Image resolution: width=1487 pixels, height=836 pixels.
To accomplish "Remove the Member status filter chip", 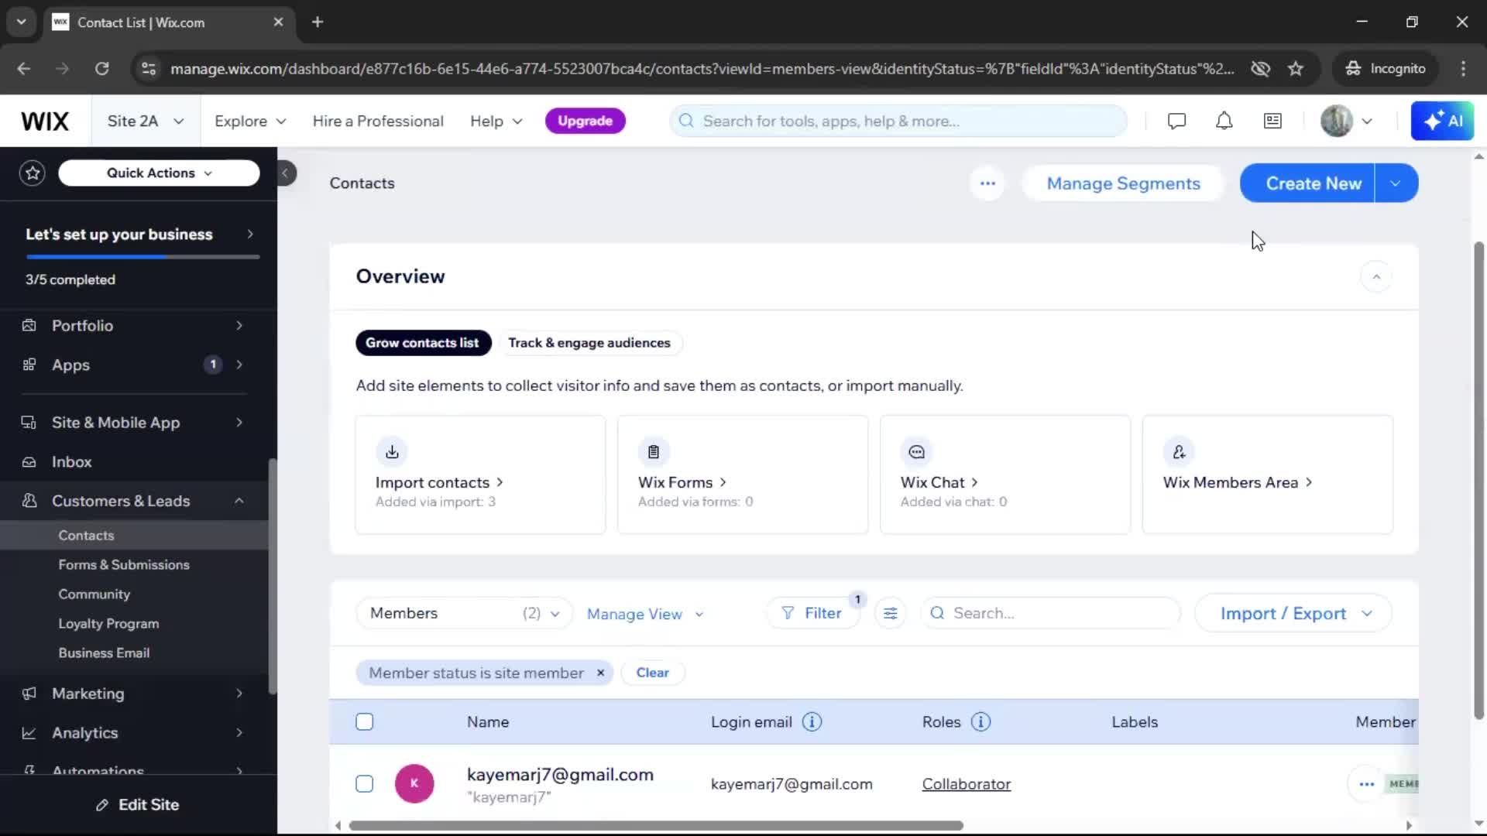I will point(600,673).
